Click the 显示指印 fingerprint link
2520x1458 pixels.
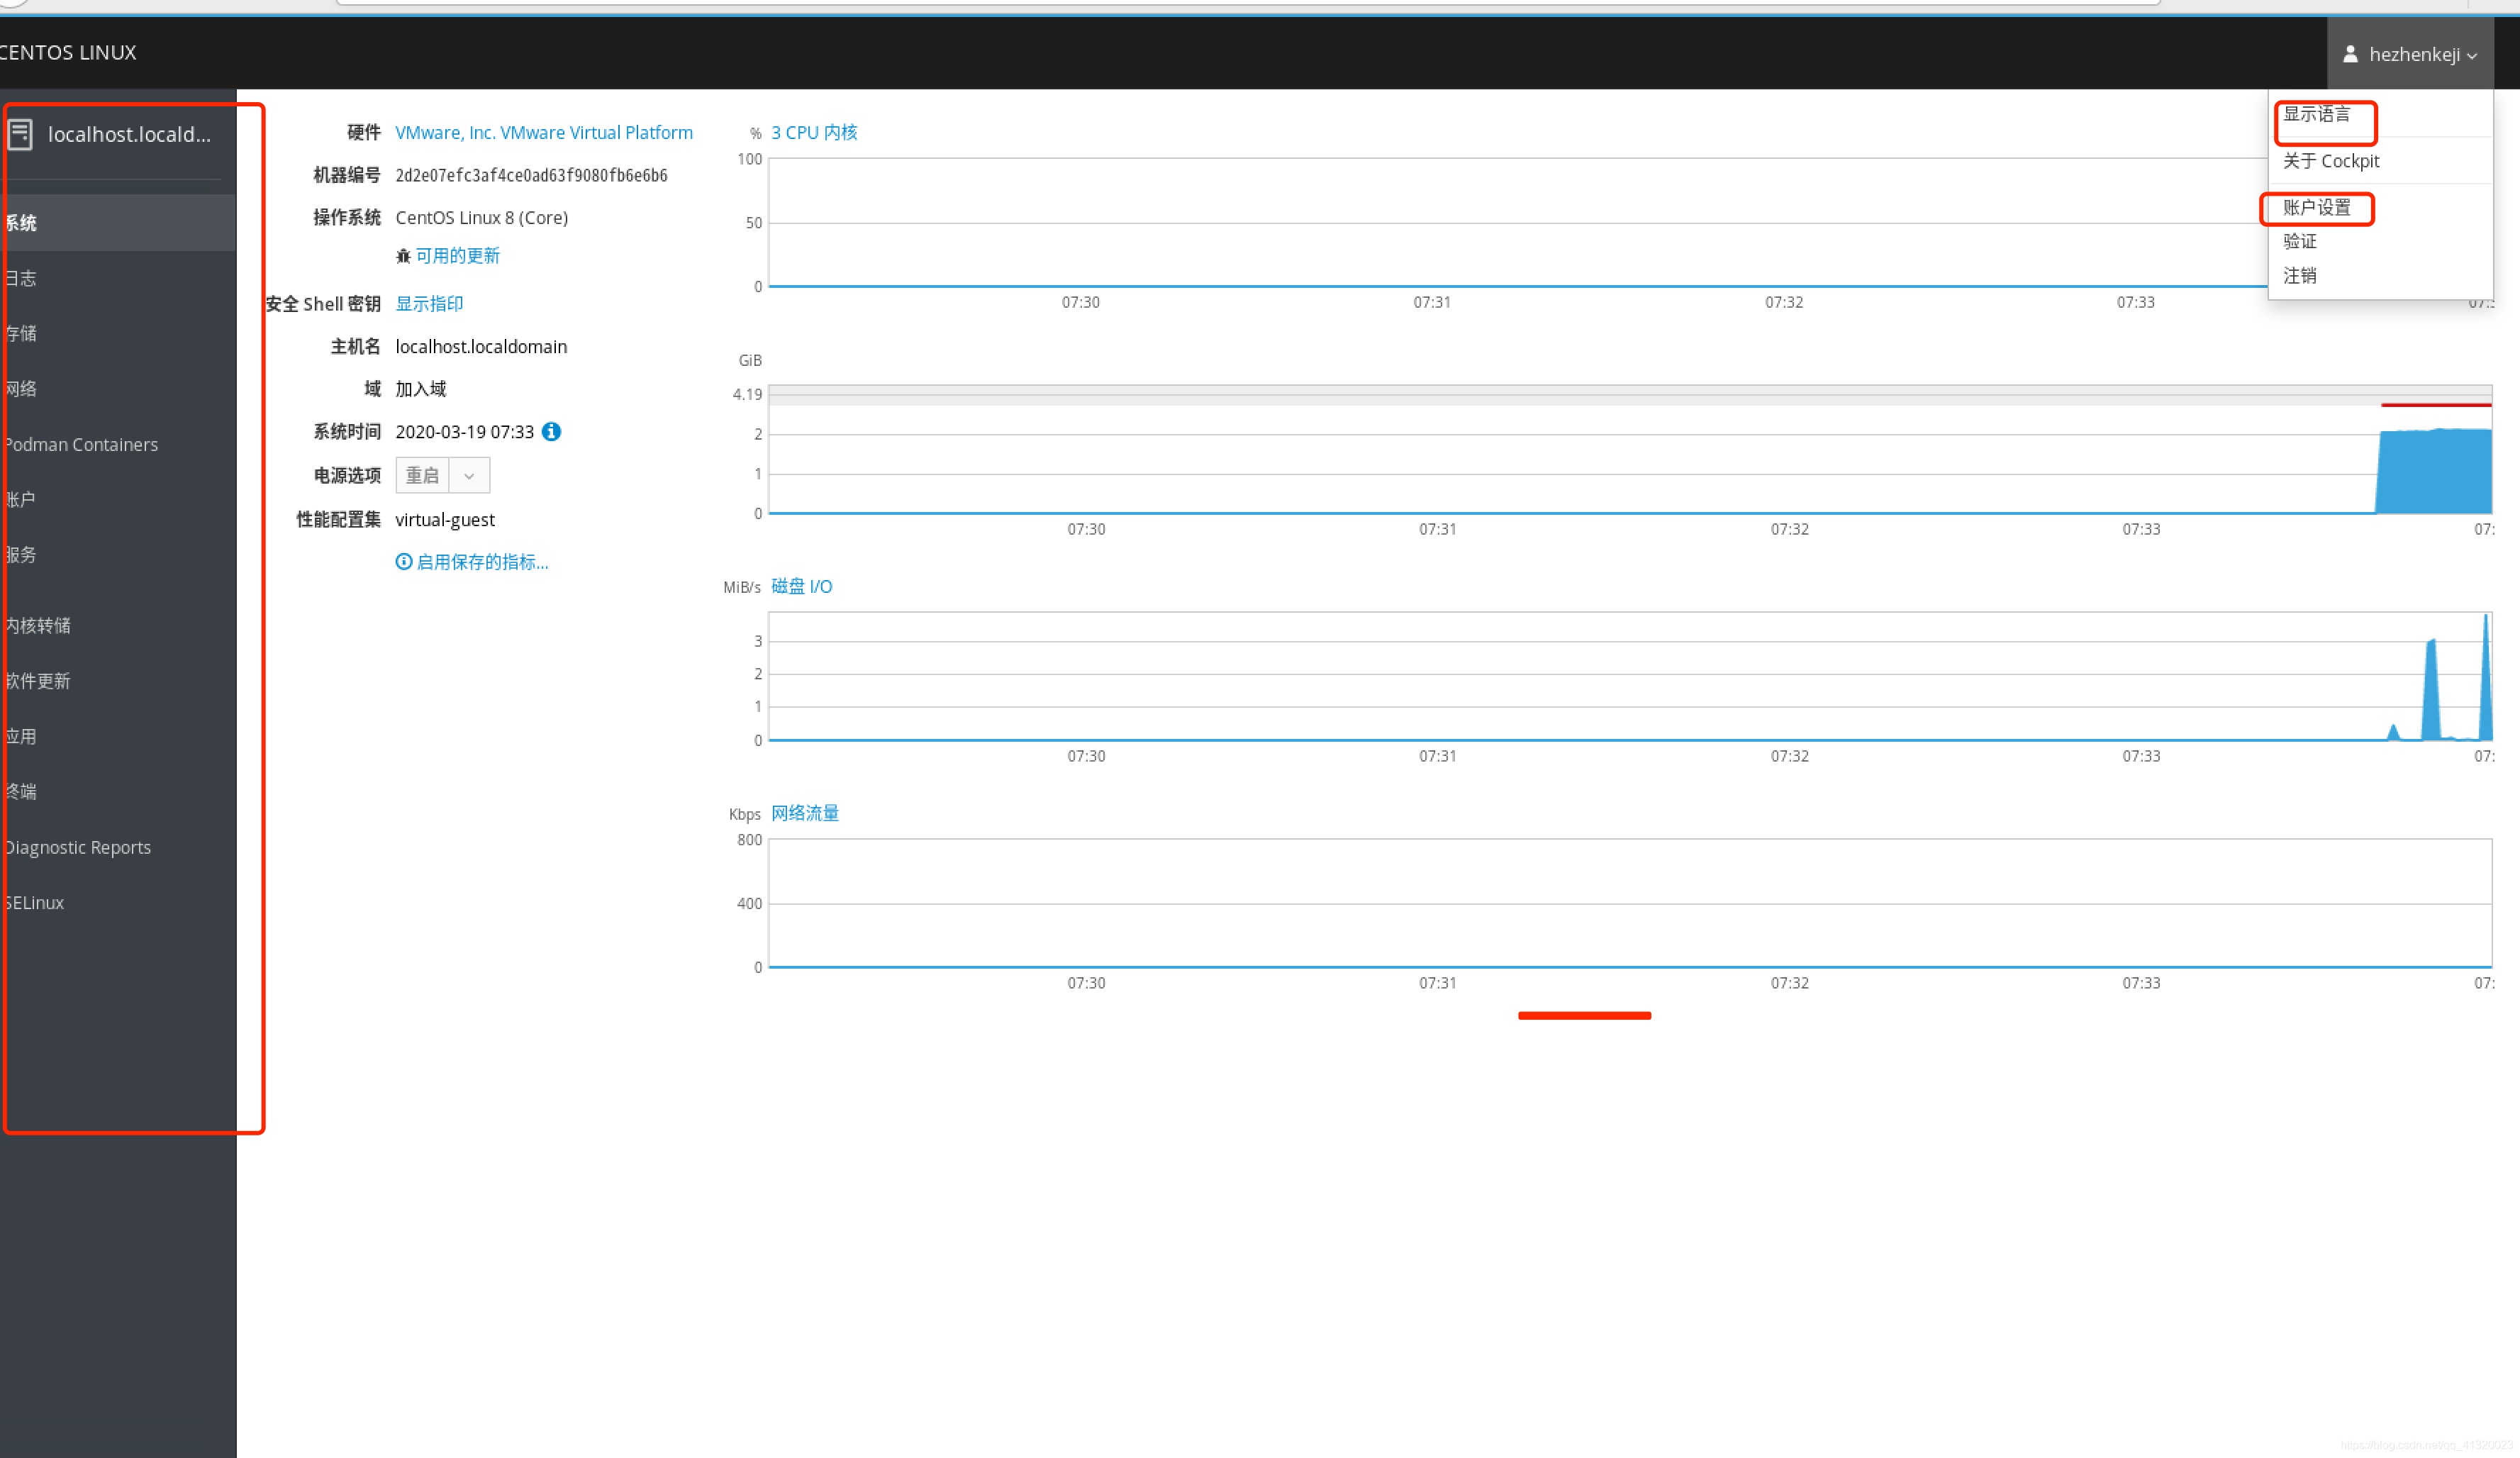(429, 303)
